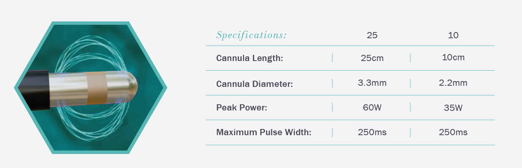Click the Cannula Length row label

[x=250, y=58]
